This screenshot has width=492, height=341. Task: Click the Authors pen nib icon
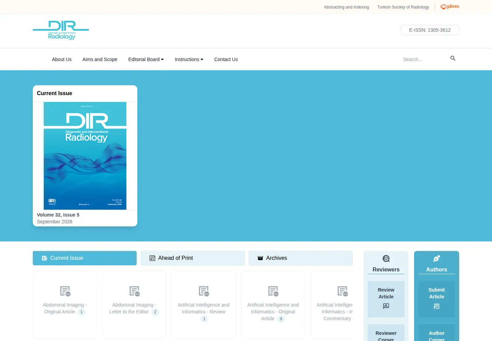pos(437,258)
